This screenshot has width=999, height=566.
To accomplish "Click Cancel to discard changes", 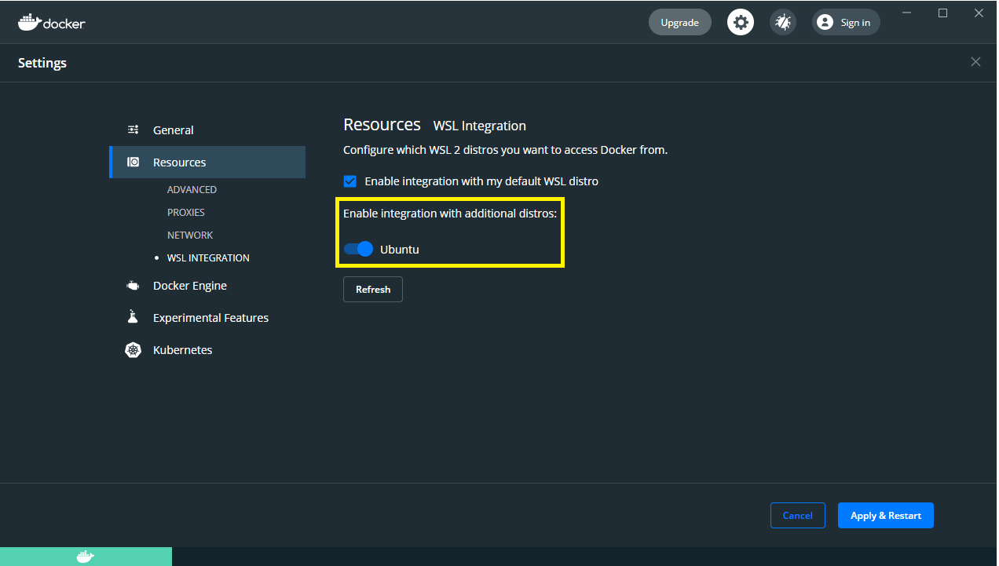I will click(x=797, y=516).
